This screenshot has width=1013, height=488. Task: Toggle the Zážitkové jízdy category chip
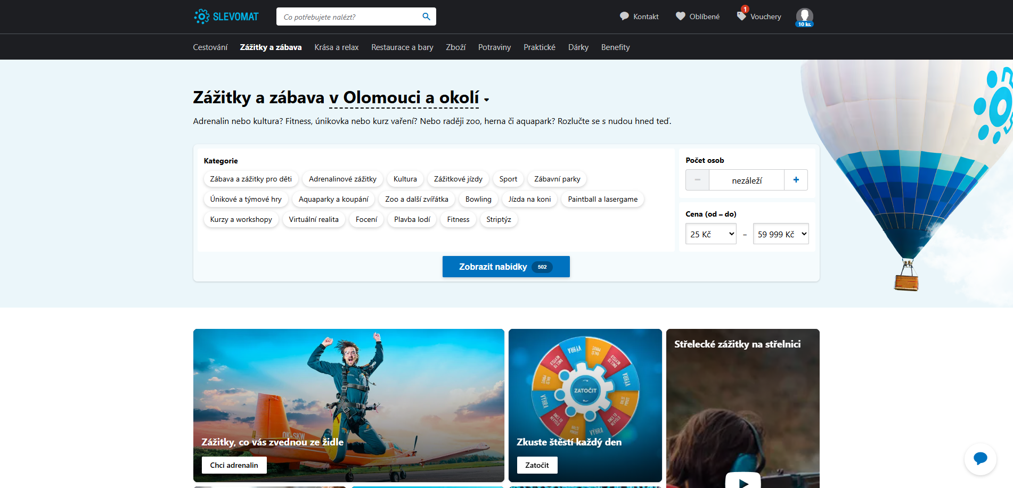pos(458,179)
